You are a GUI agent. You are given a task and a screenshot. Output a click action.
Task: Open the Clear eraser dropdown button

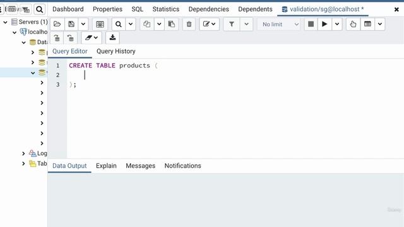[x=91, y=38]
